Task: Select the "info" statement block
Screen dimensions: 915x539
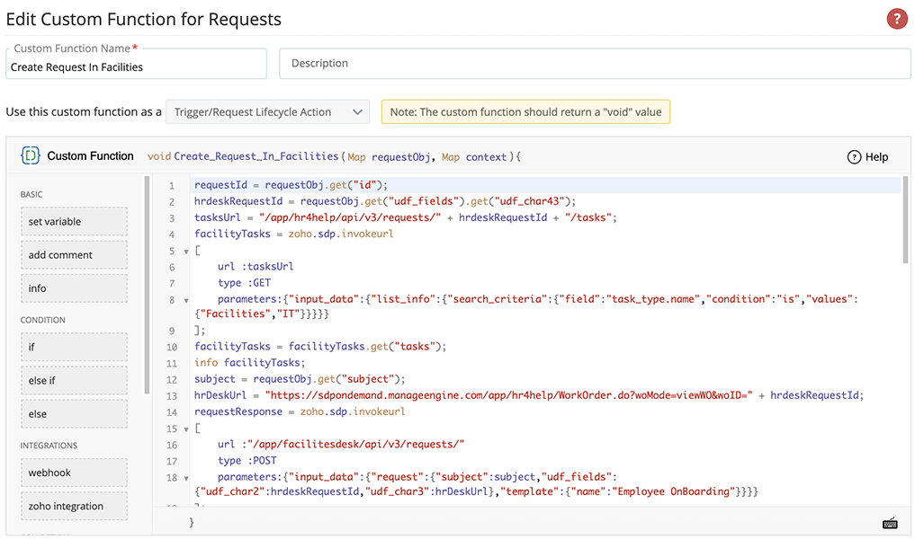Action: coord(74,288)
